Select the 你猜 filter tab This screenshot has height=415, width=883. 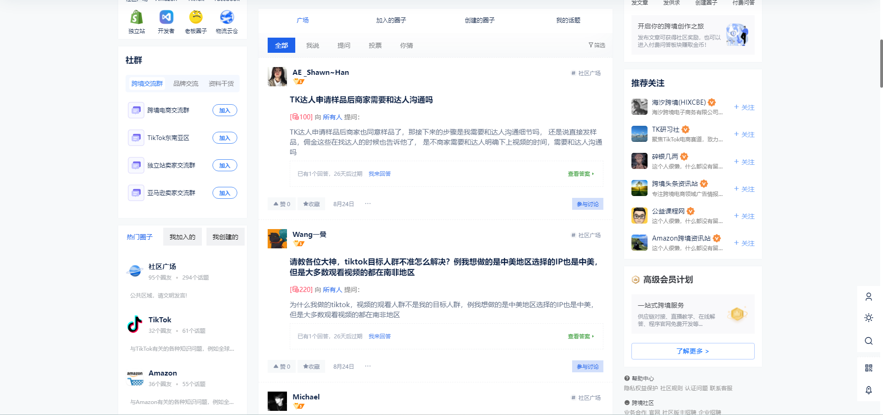407,45
